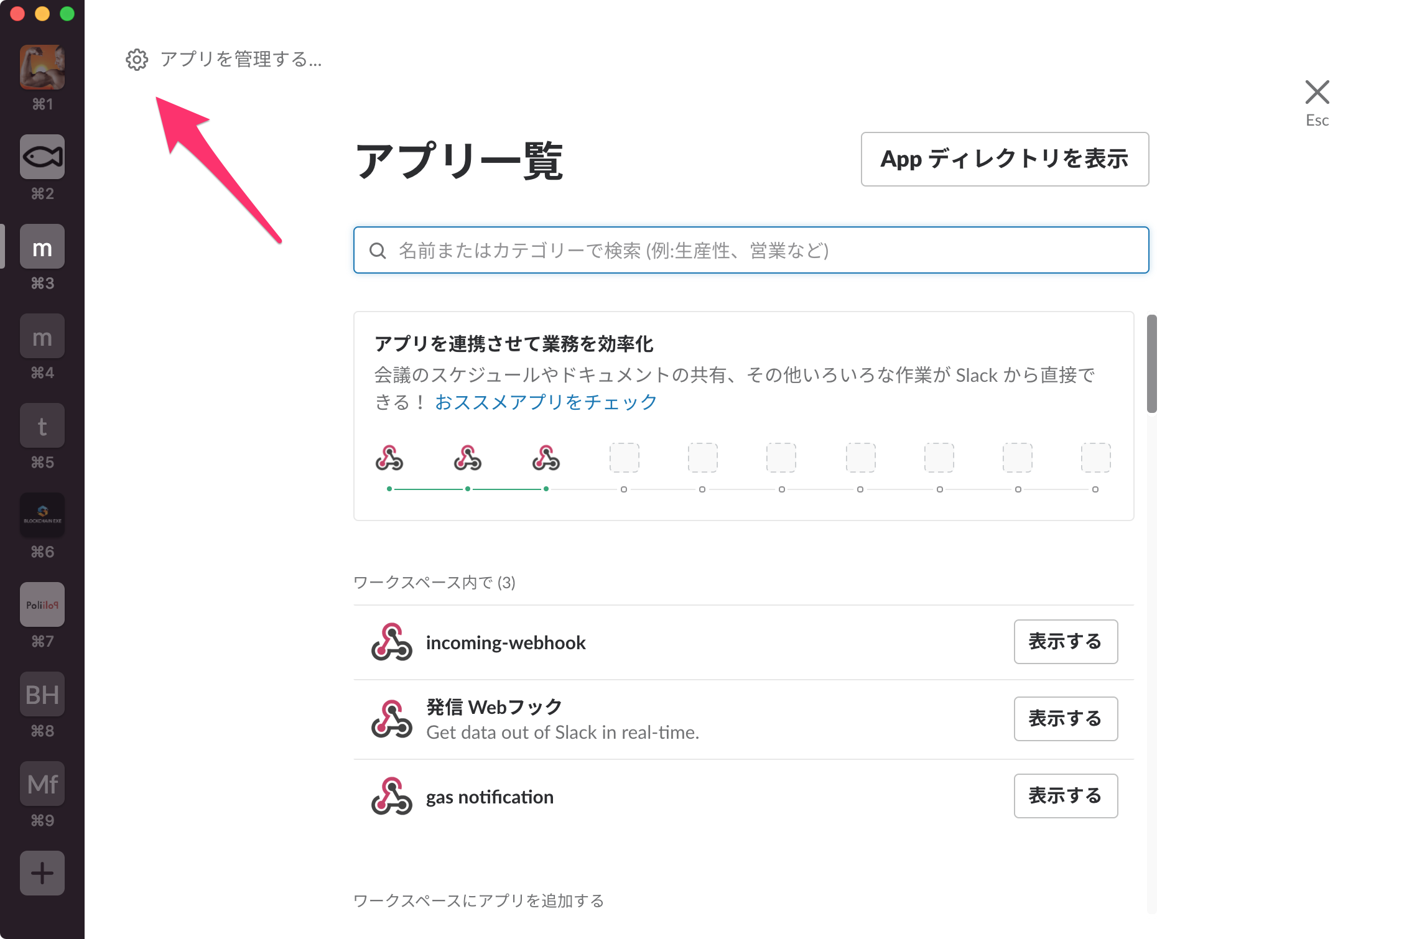Click the incoming-webhook app icon in list
The image size is (1417, 939).
tap(391, 642)
